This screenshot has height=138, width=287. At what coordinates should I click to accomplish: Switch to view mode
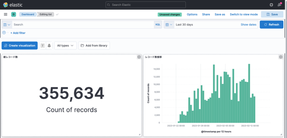point(244,15)
